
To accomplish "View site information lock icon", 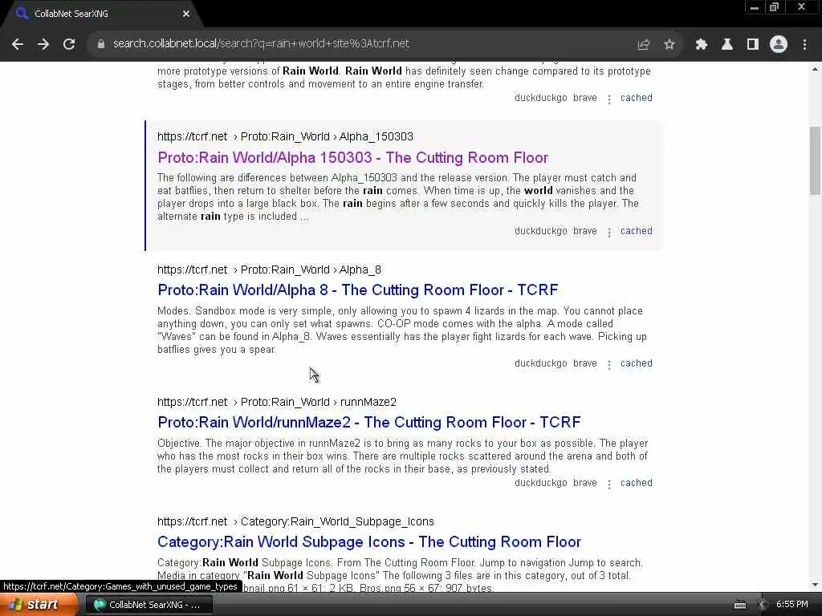I will coord(101,44).
